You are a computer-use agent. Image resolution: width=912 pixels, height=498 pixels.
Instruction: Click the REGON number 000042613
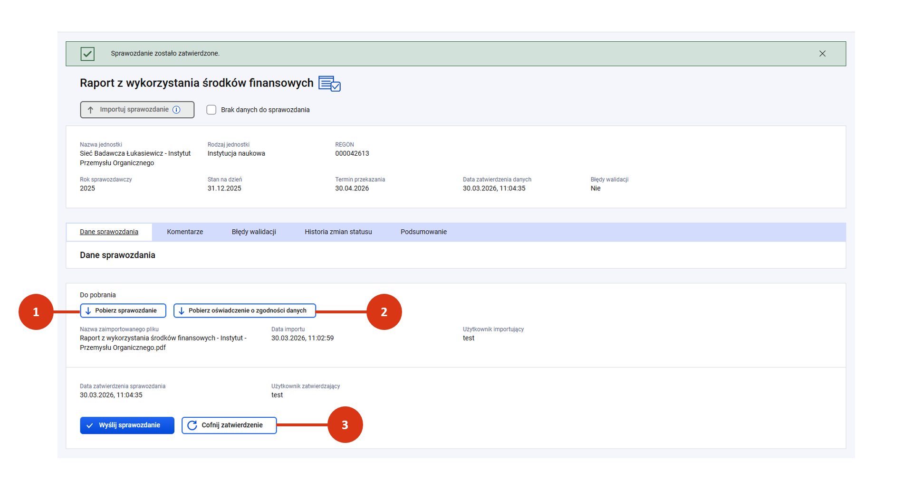(352, 154)
